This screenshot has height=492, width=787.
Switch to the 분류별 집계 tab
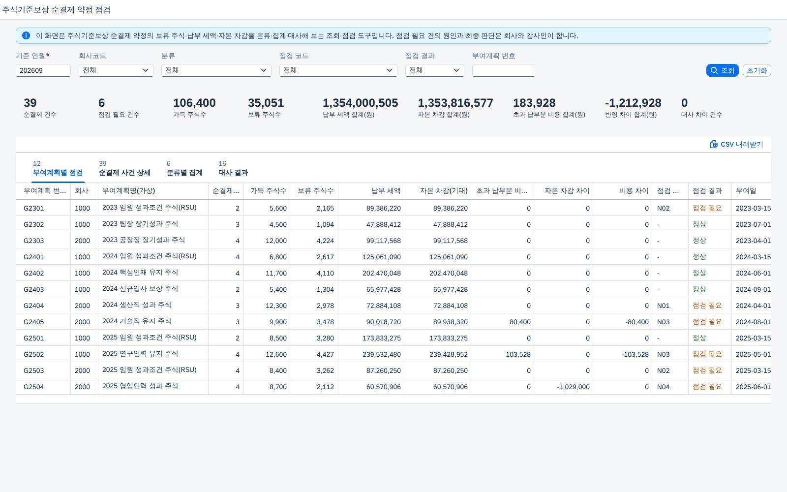point(184,168)
